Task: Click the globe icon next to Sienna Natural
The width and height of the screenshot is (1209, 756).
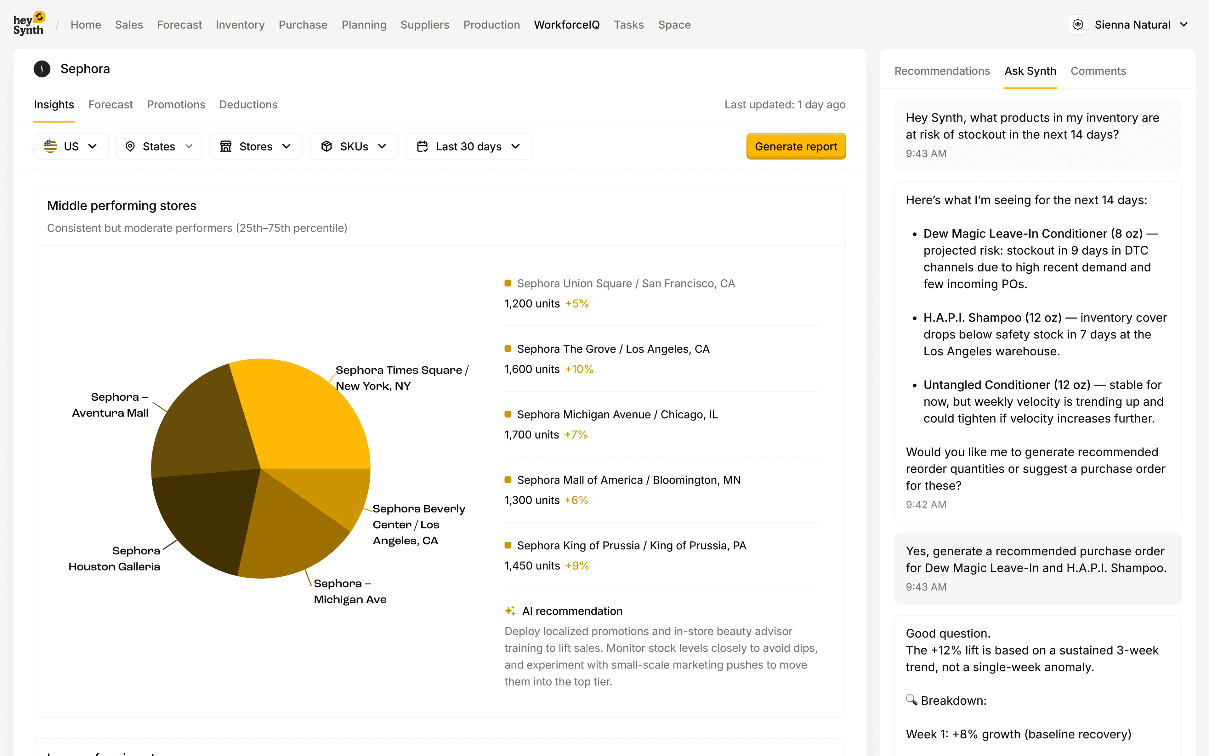Action: [x=1078, y=24]
